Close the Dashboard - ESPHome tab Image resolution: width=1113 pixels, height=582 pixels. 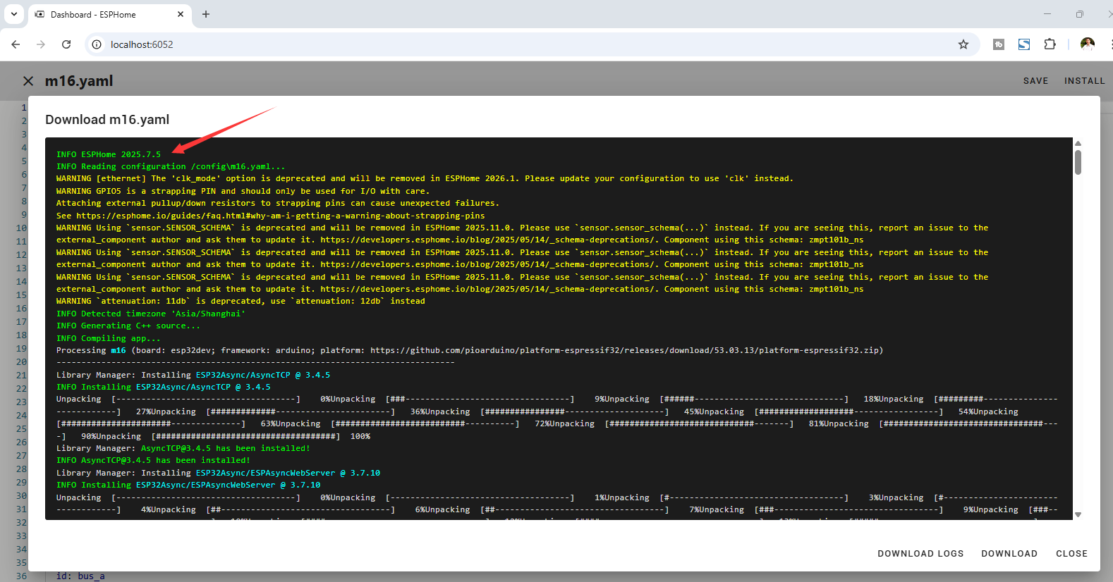click(x=181, y=14)
